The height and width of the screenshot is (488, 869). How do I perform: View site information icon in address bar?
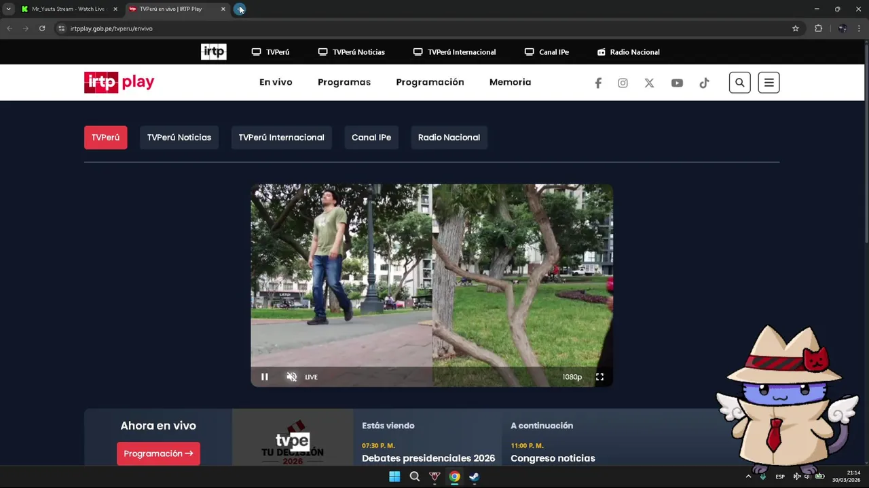coord(61,28)
